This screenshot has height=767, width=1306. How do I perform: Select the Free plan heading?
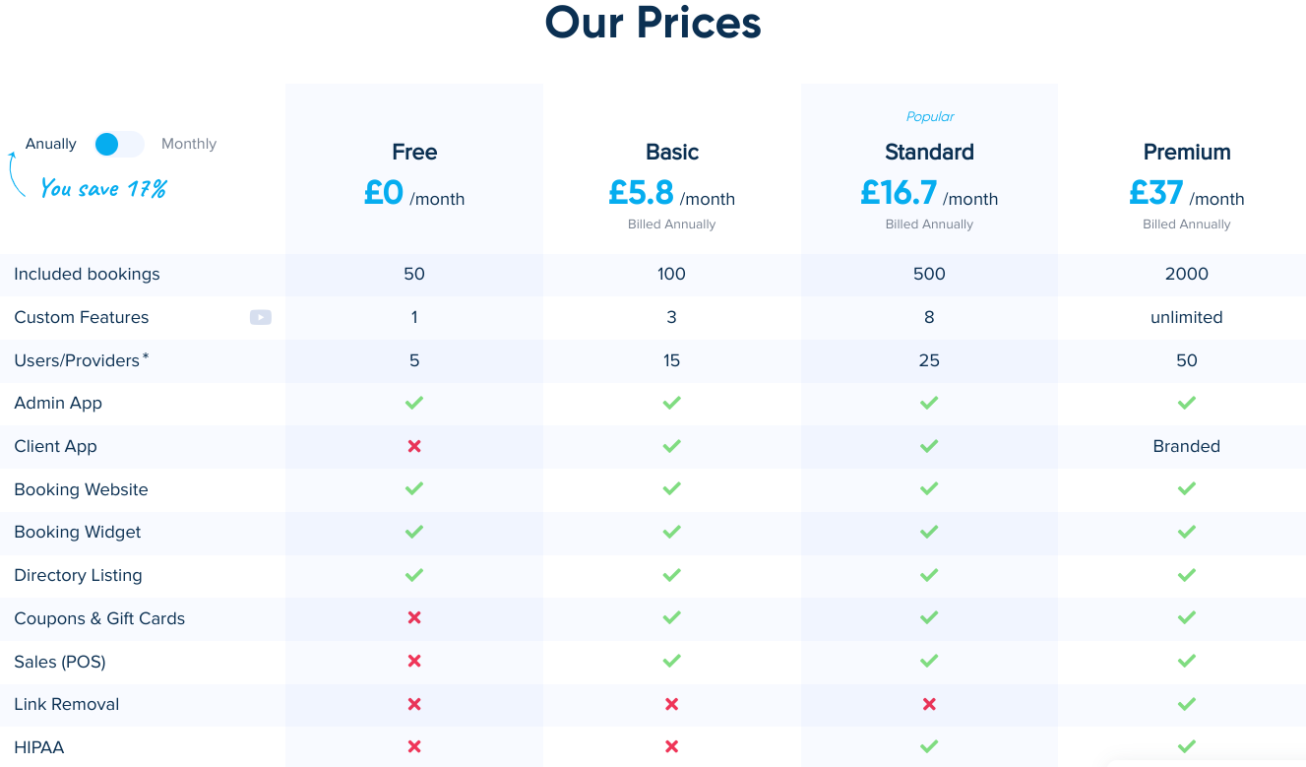(x=414, y=152)
